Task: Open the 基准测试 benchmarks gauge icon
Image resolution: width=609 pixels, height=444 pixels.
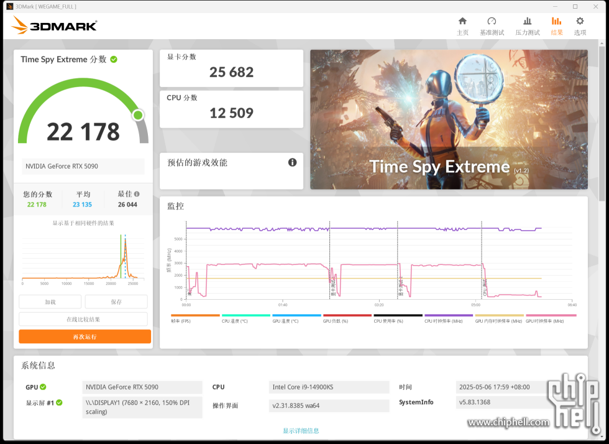Action: point(492,21)
